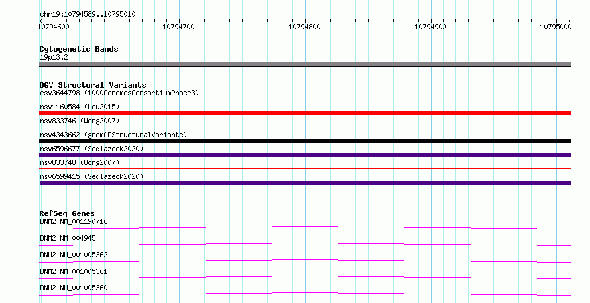
Task: Open variant nsv6599415 (Sedlazeck2020) label
Action: pos(91,176)
